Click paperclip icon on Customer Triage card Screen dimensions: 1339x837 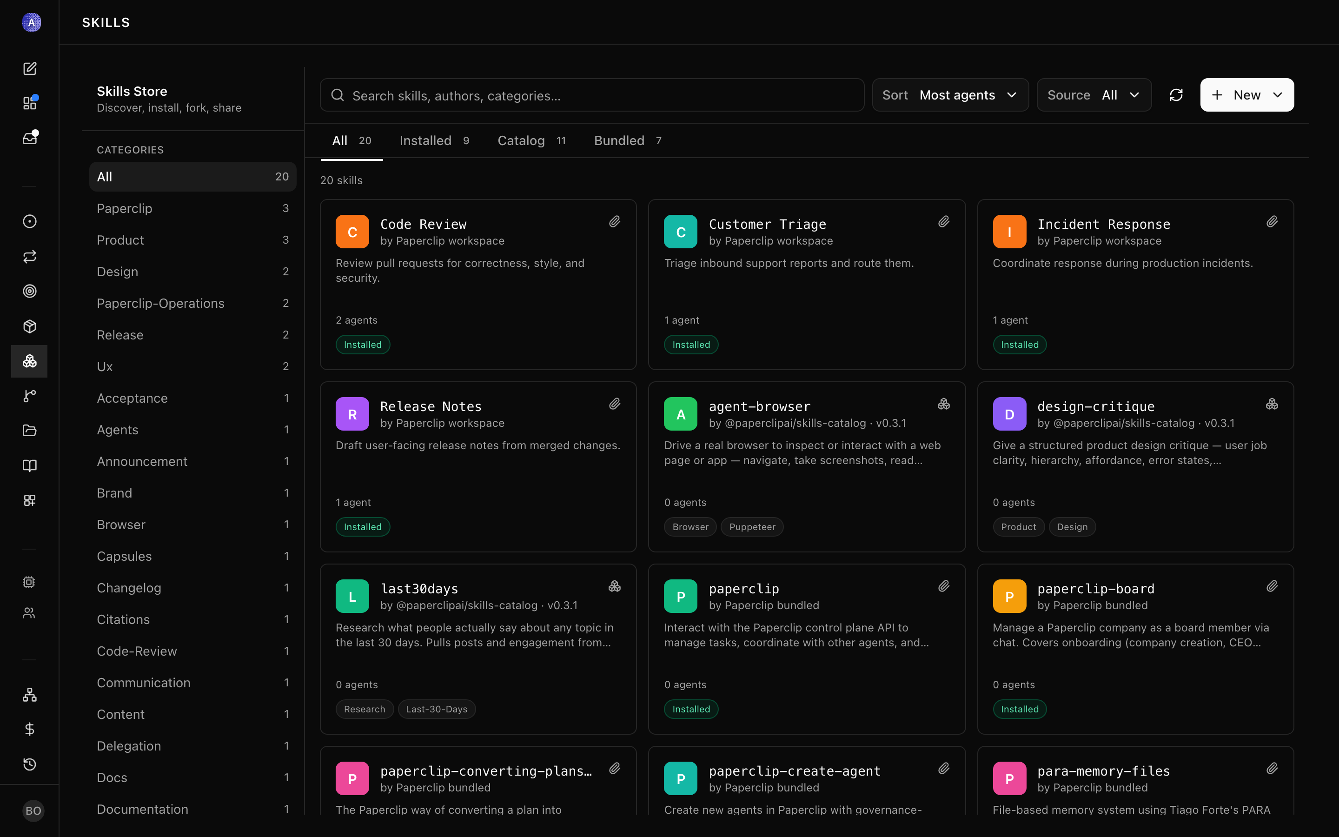tap(943, 222)
